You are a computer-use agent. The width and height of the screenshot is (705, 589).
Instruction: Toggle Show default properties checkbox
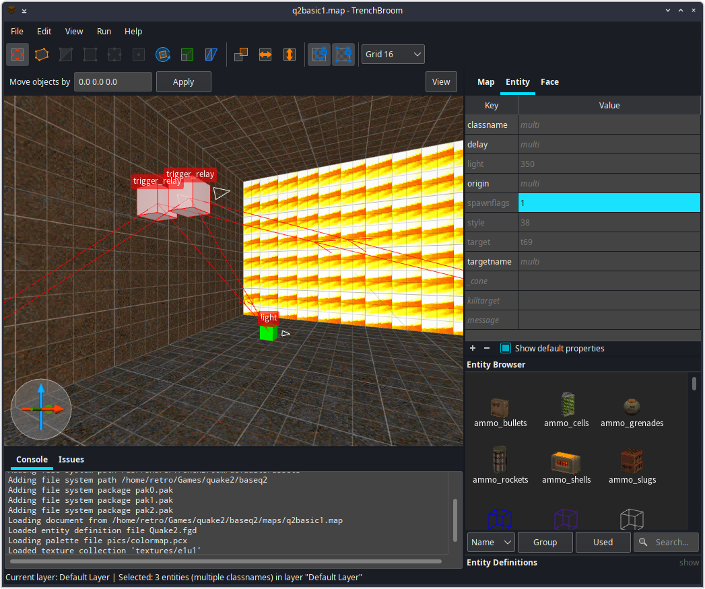point(506,349)
